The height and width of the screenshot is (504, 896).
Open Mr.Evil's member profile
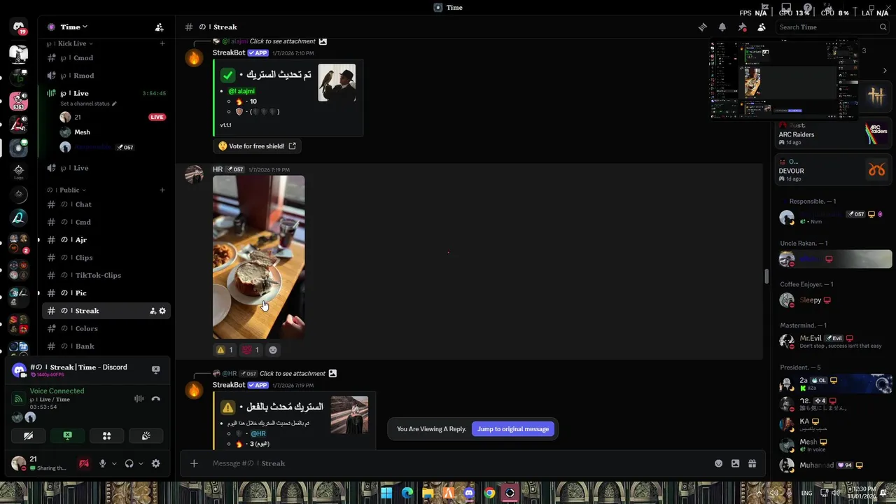pyautogui.click(x=833, y=342)
